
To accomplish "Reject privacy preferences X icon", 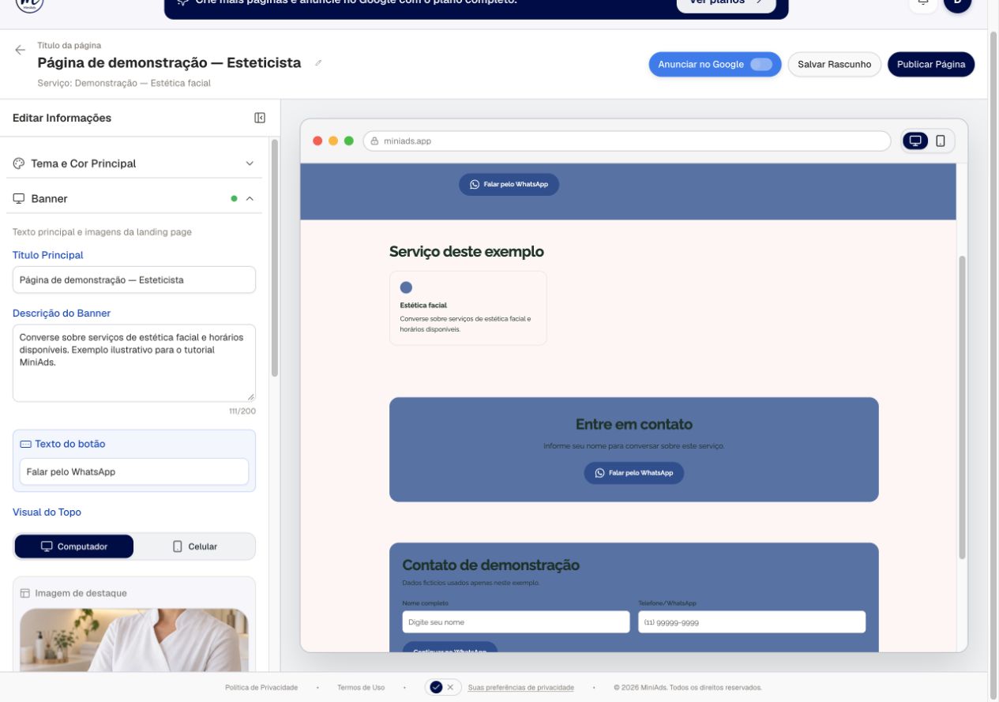I will (450, 687).
